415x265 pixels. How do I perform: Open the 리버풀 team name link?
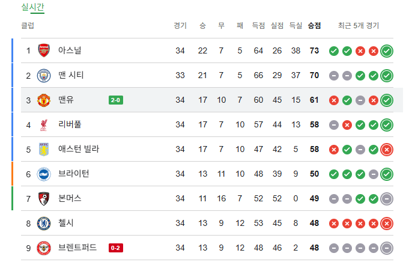click(70, 124)
